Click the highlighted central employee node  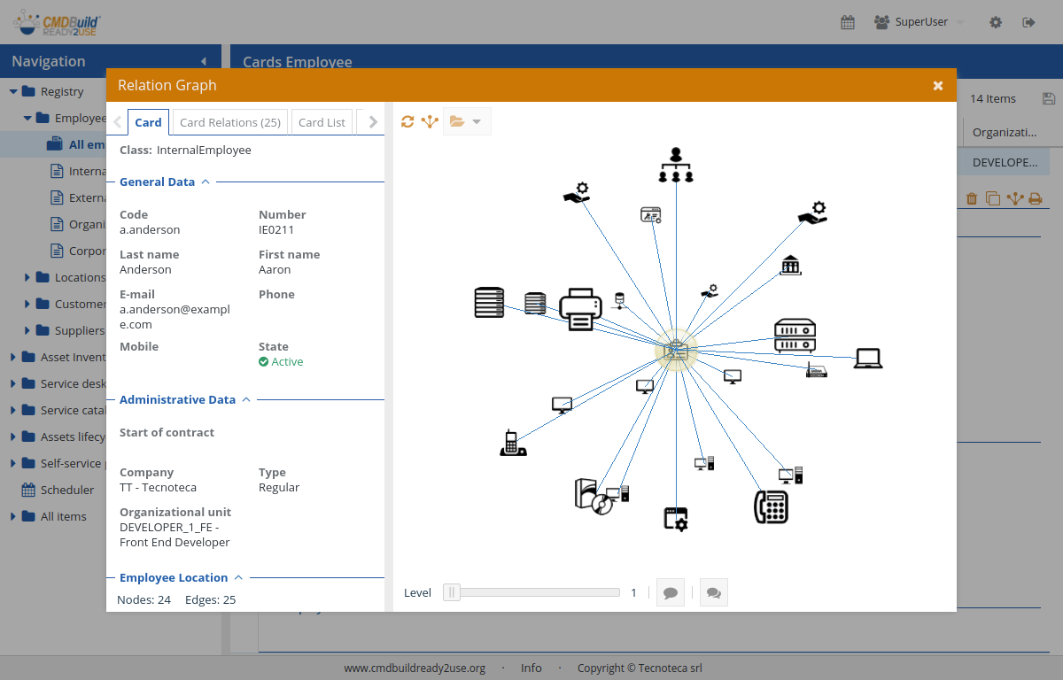click(x=676, y=350)
